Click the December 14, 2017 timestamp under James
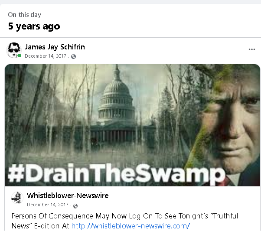This screenshot has width=261, height=231. click(x=46, y=56)
